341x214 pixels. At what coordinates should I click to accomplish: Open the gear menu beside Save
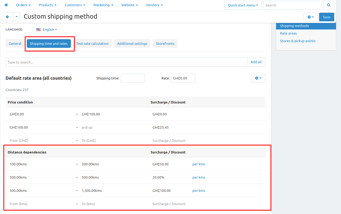coord(311,17)
